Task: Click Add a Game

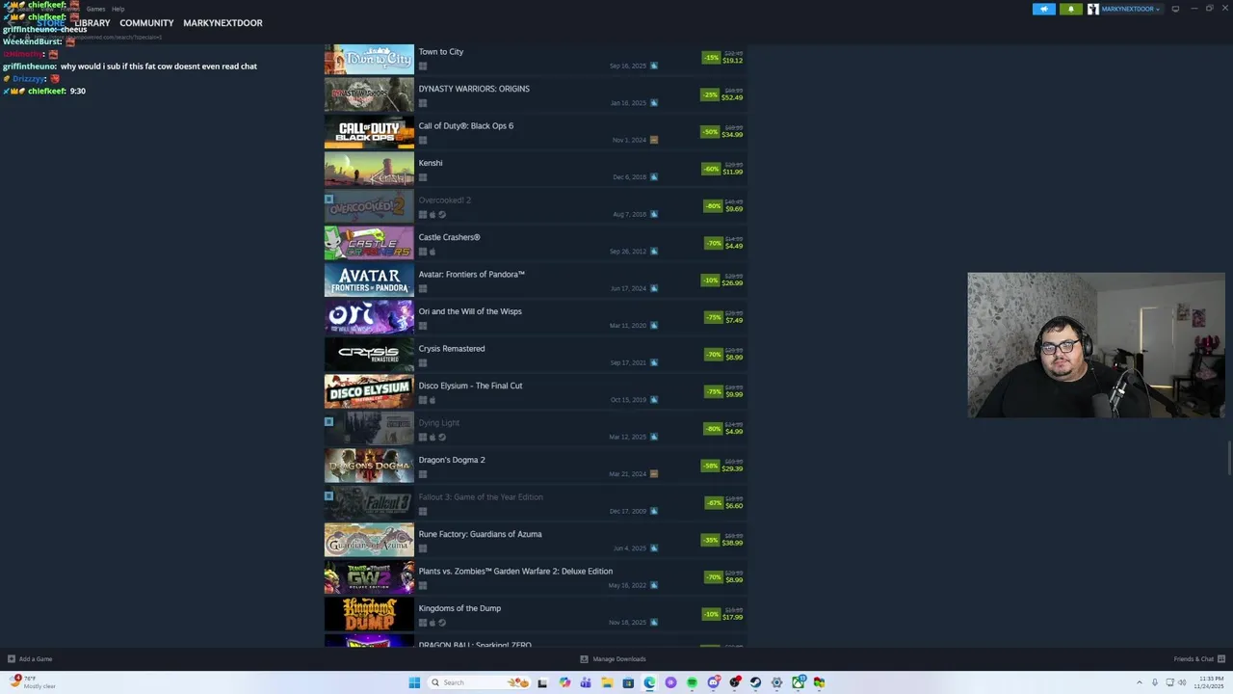Action: coord(30,659)
